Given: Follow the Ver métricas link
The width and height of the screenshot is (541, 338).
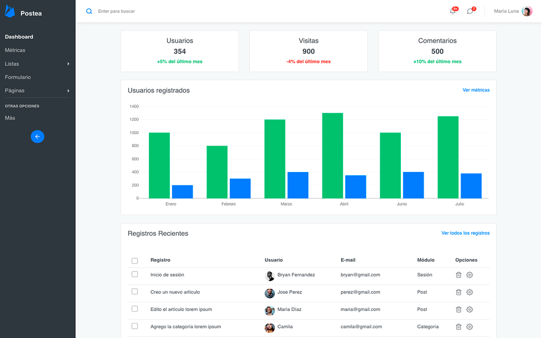Looking at the screenshot, I should 476,90.
